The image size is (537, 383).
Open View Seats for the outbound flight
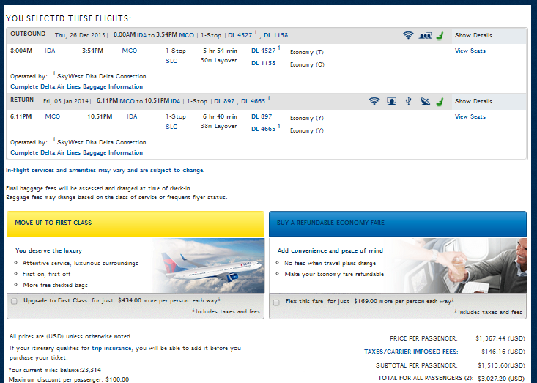pyautogui.click(x=470, y=51)
